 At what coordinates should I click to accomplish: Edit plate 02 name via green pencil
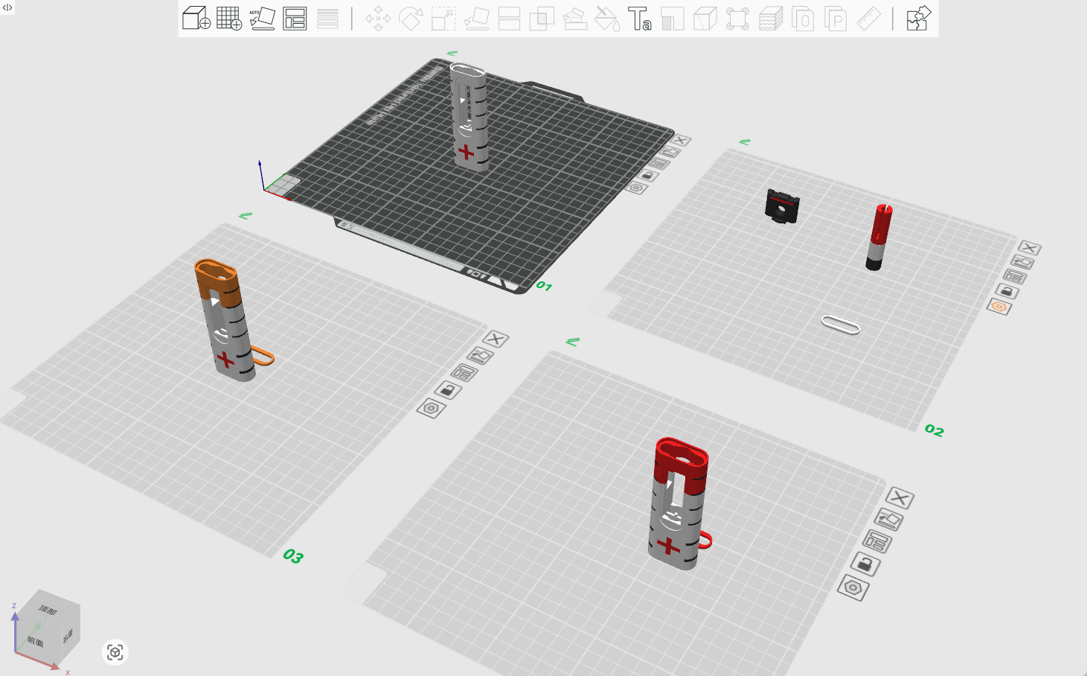[745, 141]
